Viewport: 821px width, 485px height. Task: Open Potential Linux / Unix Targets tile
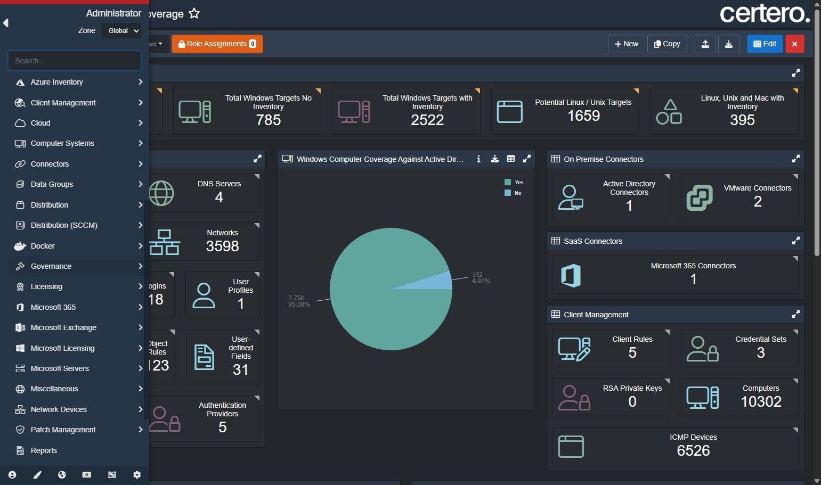pos(565,111)
